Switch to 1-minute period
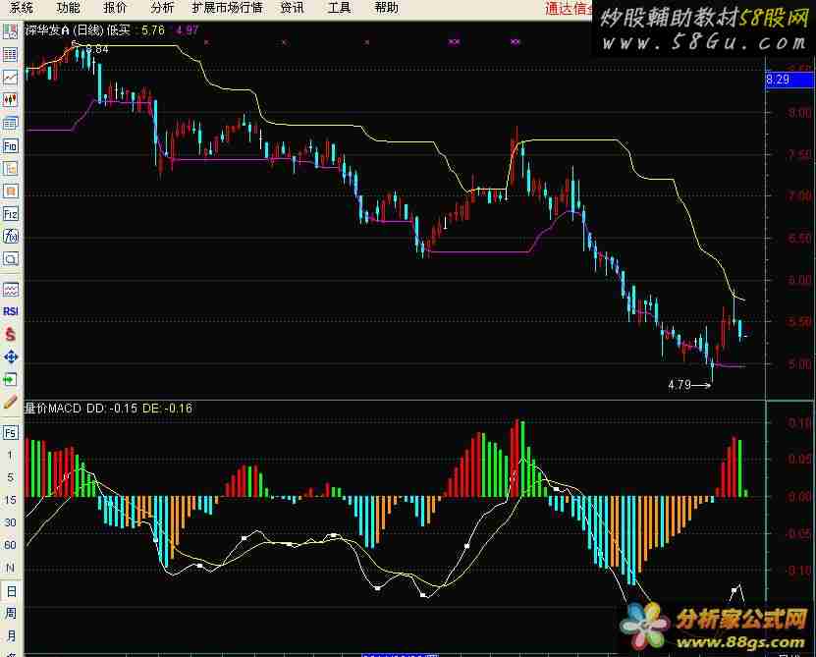This screenshot has width=816, height=657. [11, 455]
